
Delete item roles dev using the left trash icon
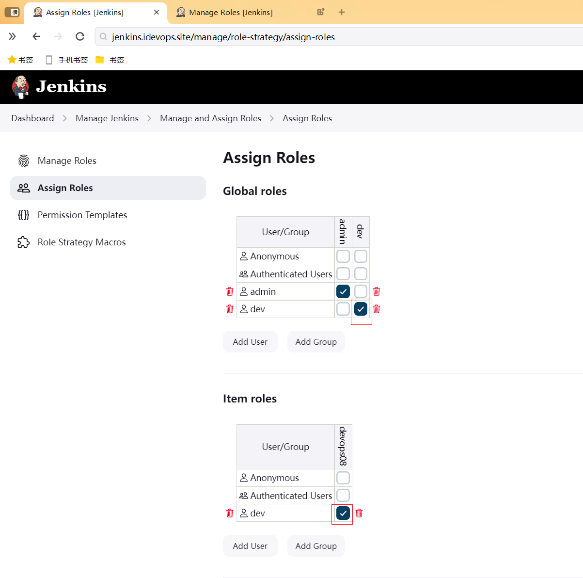pos(230,513)
